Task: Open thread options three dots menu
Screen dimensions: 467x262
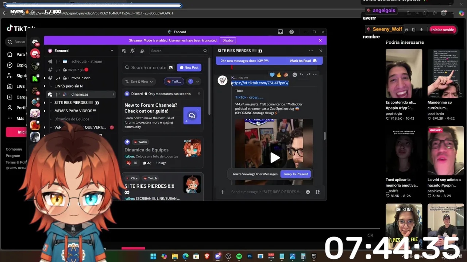Action: (311, 51)
